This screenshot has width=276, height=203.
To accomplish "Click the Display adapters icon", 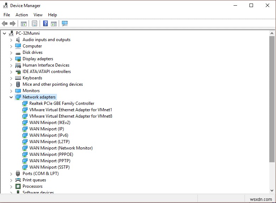I will point(18,59).
